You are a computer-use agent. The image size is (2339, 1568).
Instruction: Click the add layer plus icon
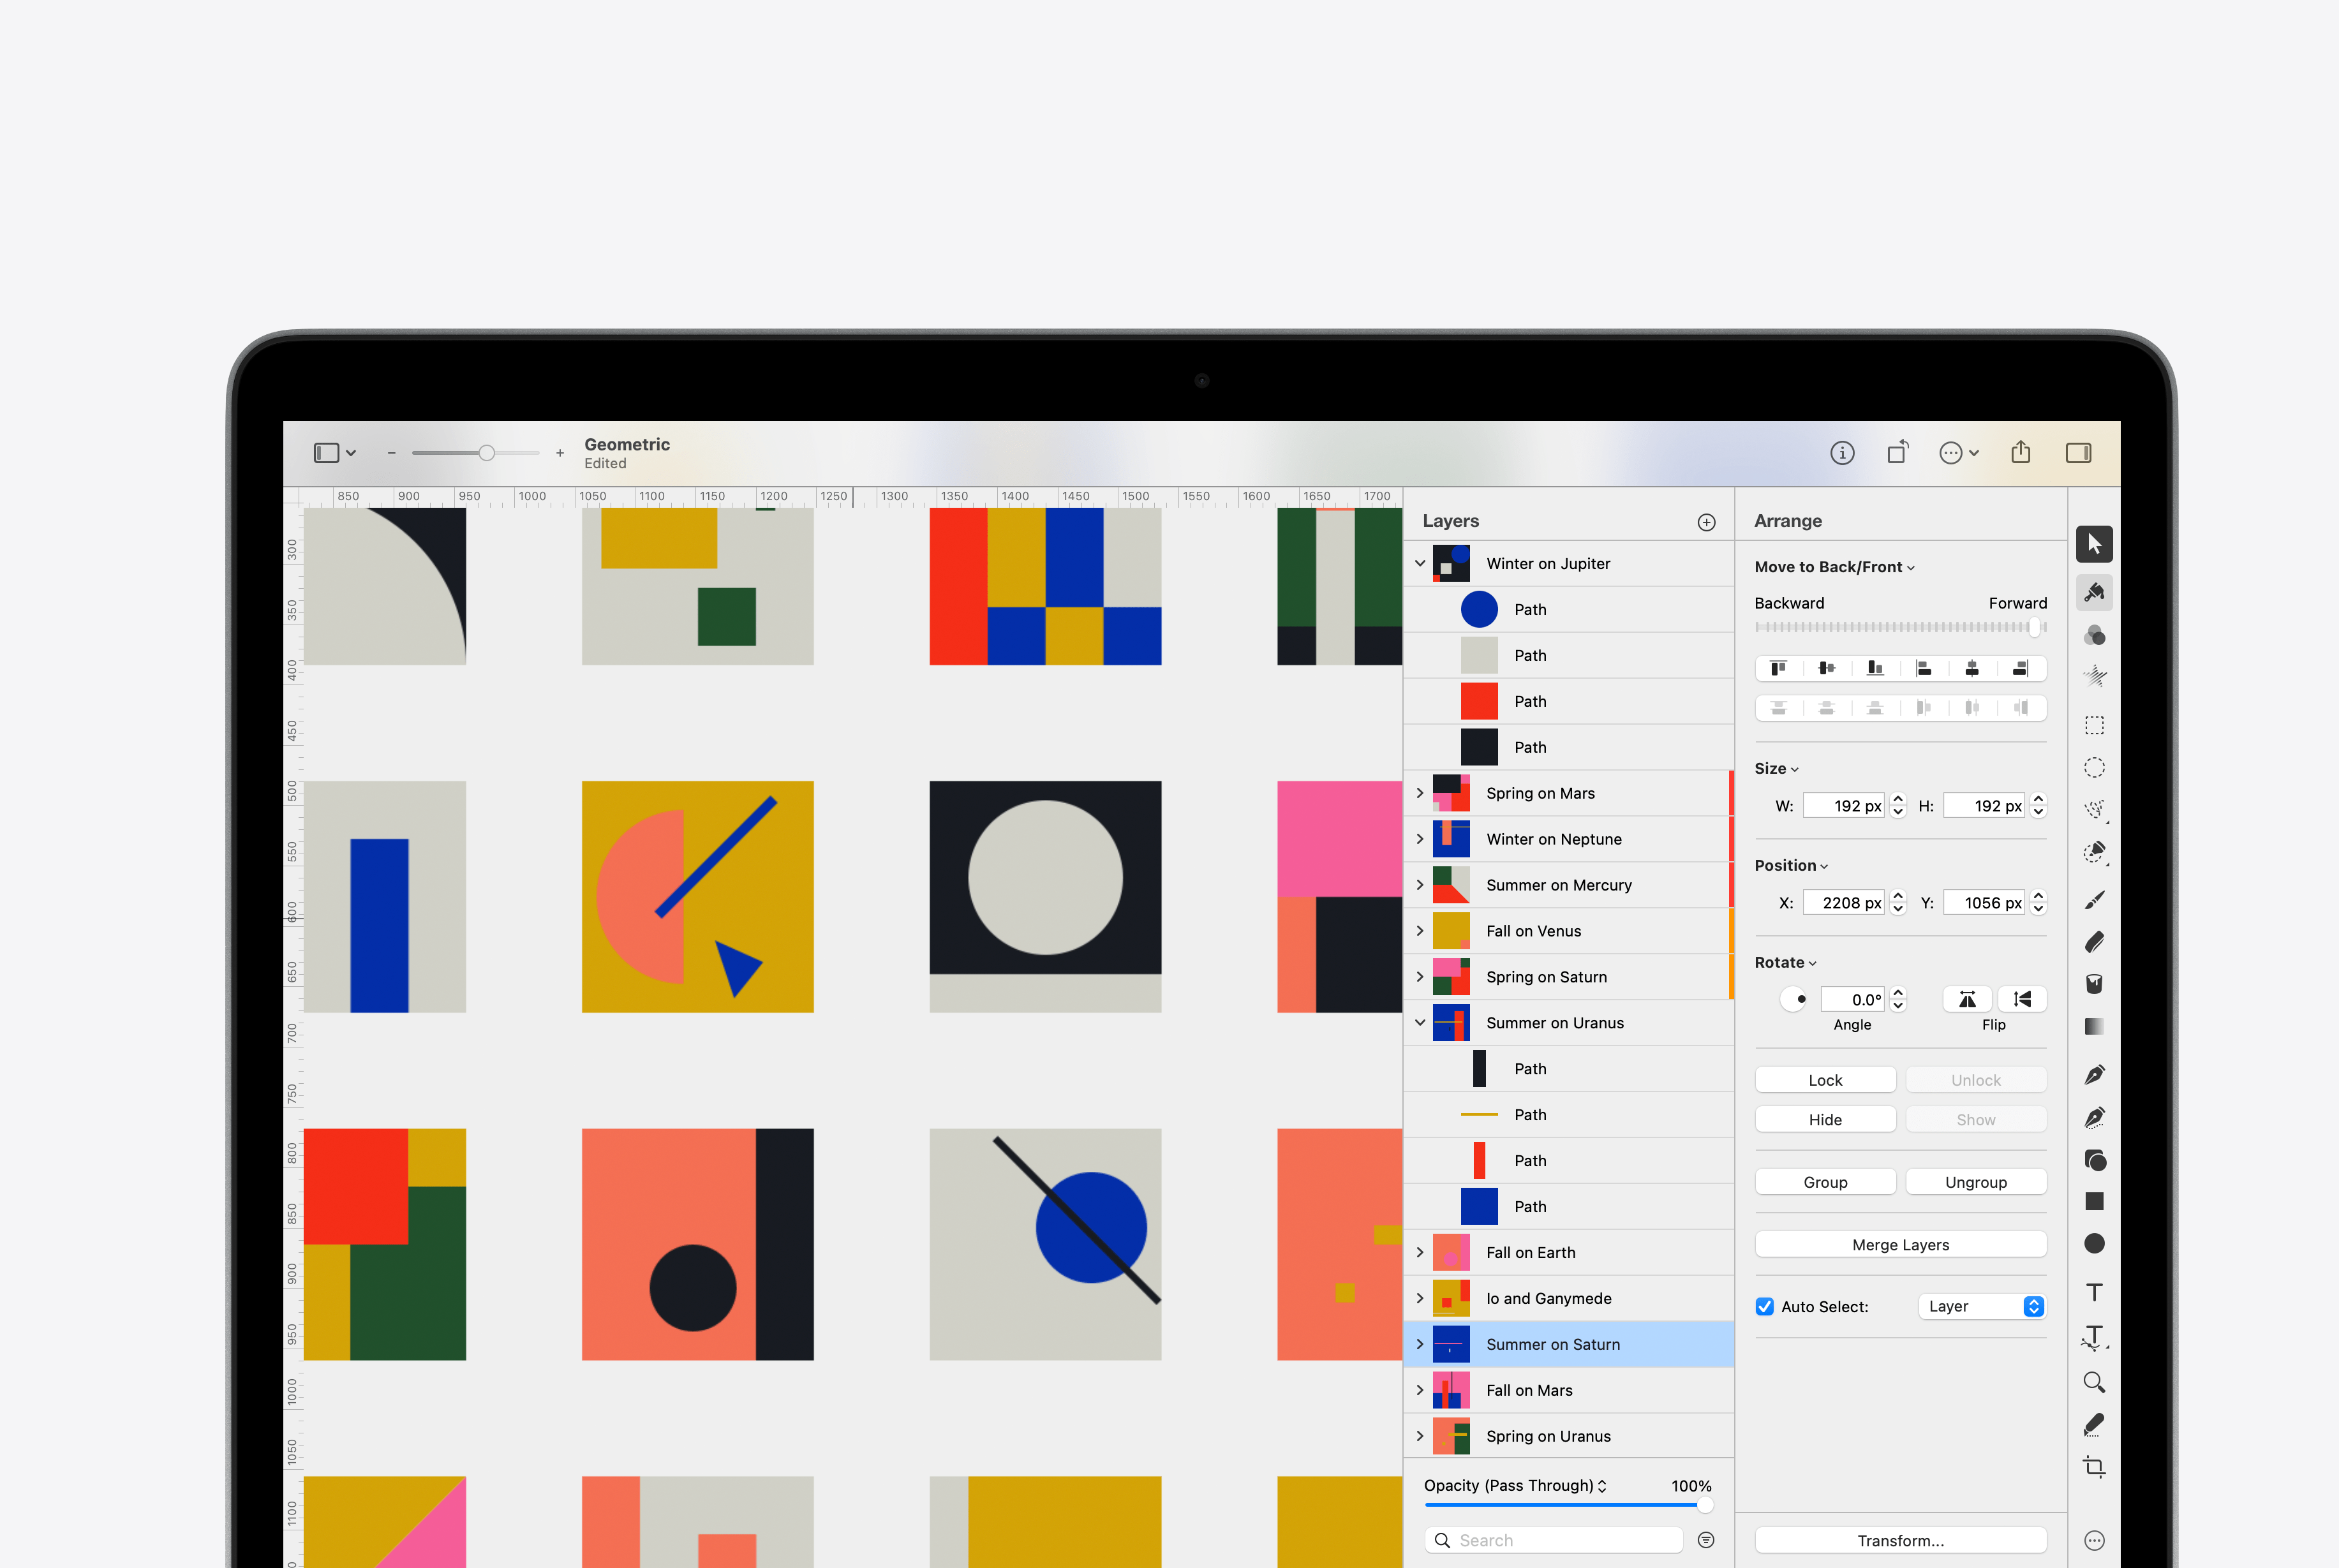1706,522
